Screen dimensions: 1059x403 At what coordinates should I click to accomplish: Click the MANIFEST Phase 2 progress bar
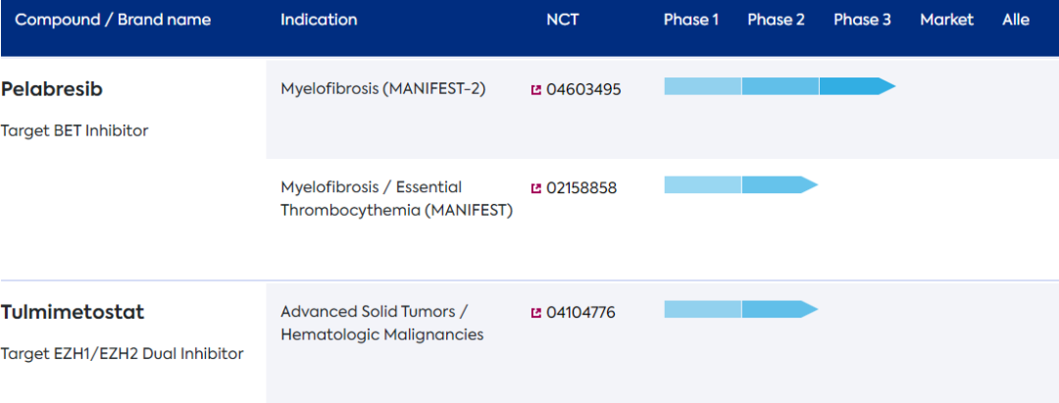coord(778,184)
